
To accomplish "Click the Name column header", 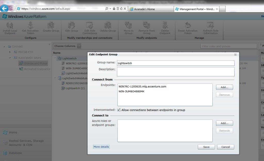I will 57,53.
